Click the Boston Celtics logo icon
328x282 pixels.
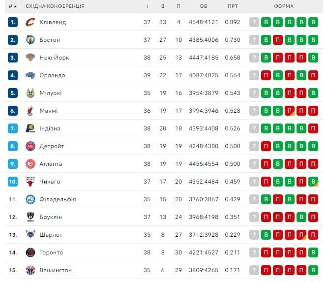tap(30, 40)
